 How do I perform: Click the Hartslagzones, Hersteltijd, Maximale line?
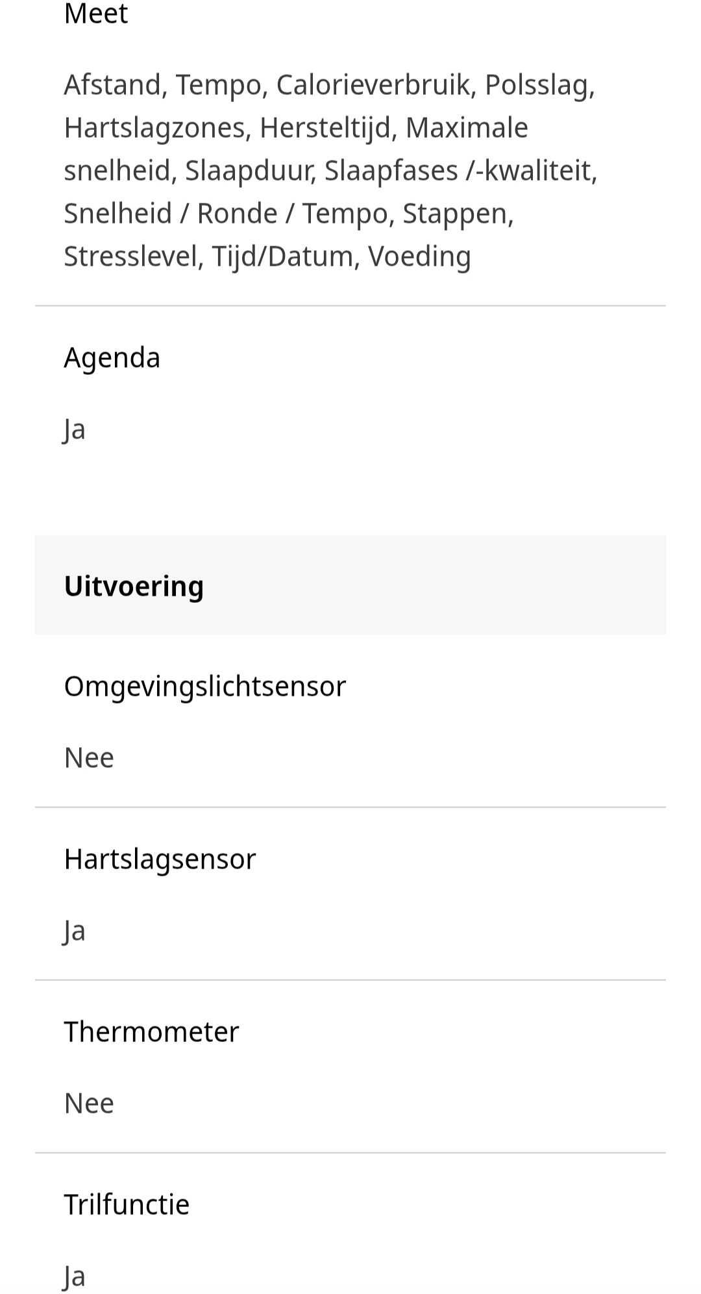pos(296,128)
